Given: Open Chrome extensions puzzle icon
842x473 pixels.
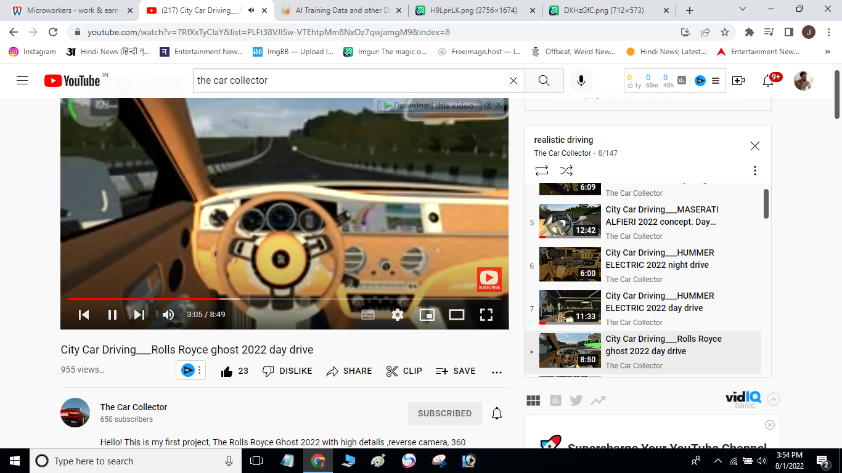Looking at the screenshot, I should (750, 32).
